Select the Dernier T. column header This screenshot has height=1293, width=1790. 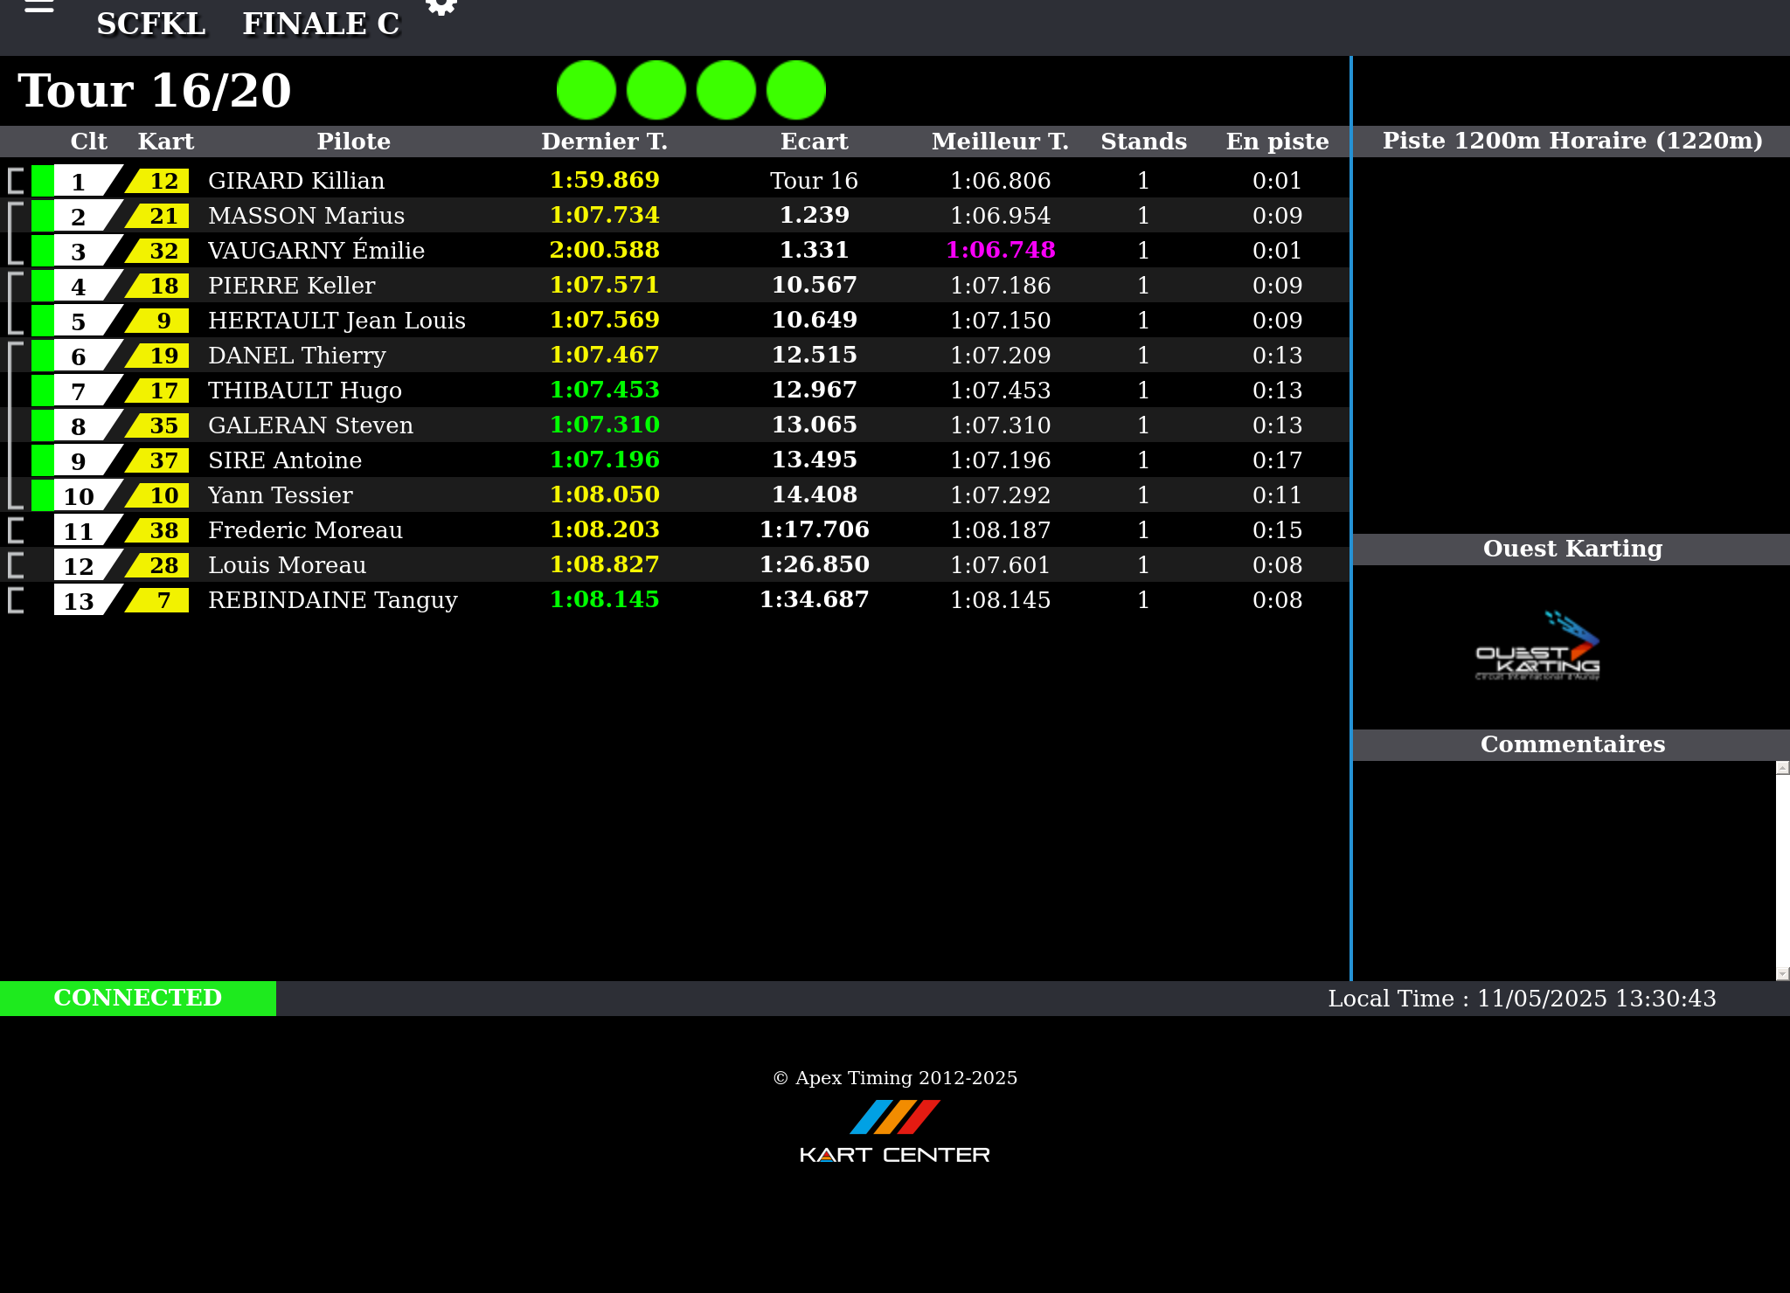pyautogui.click(x=604, y=142)
